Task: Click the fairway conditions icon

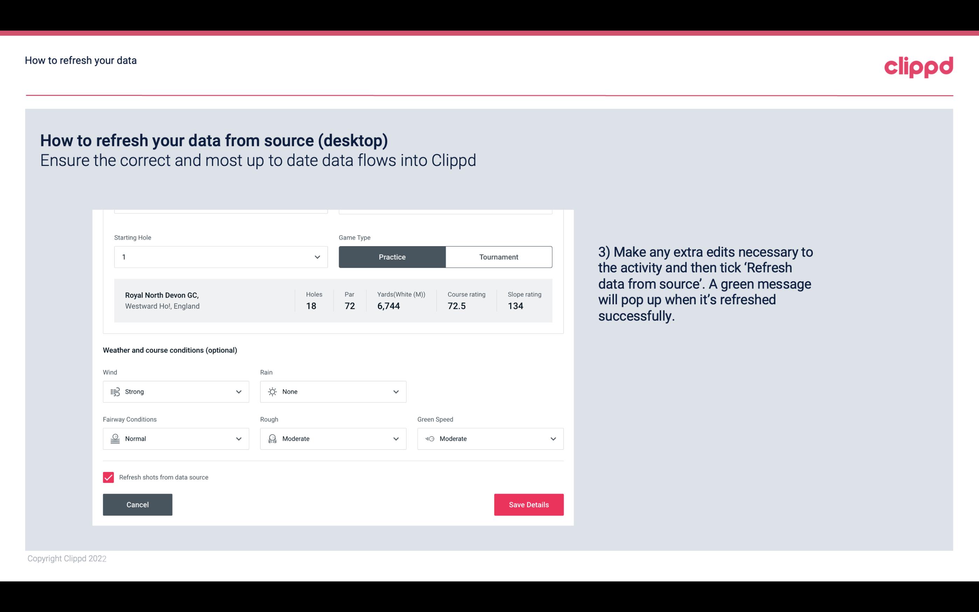Action: pos(114,439)
